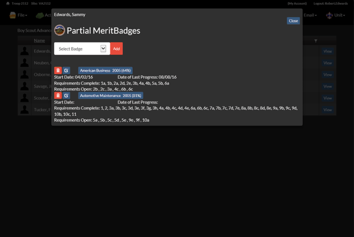The width and height of the screenshot is (354, 237).
Task: Delete the American Business partial badge
Action: [58, 71]
